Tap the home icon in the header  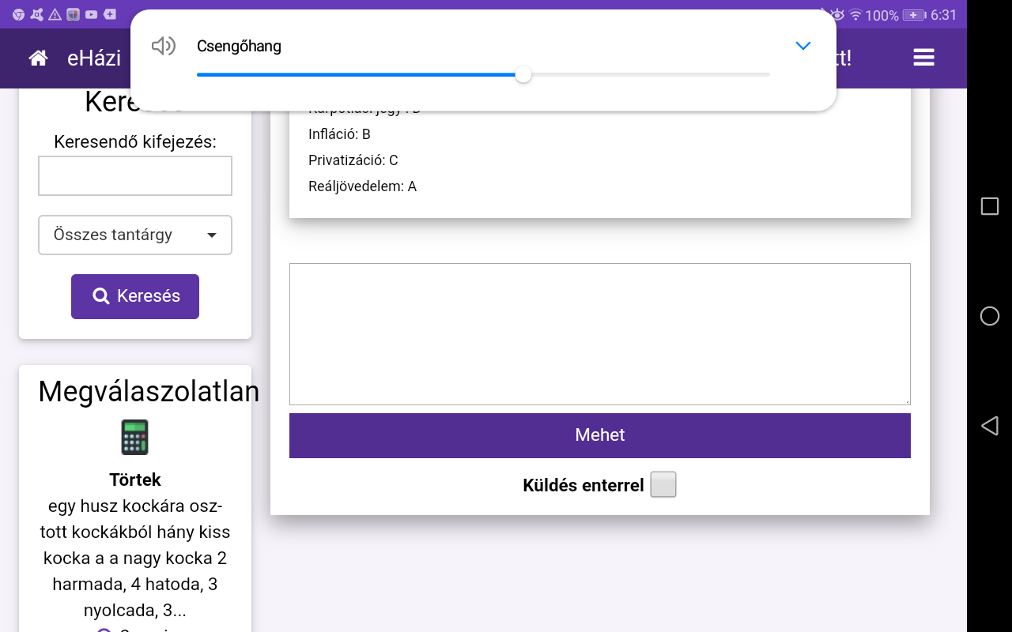point(38,58)
